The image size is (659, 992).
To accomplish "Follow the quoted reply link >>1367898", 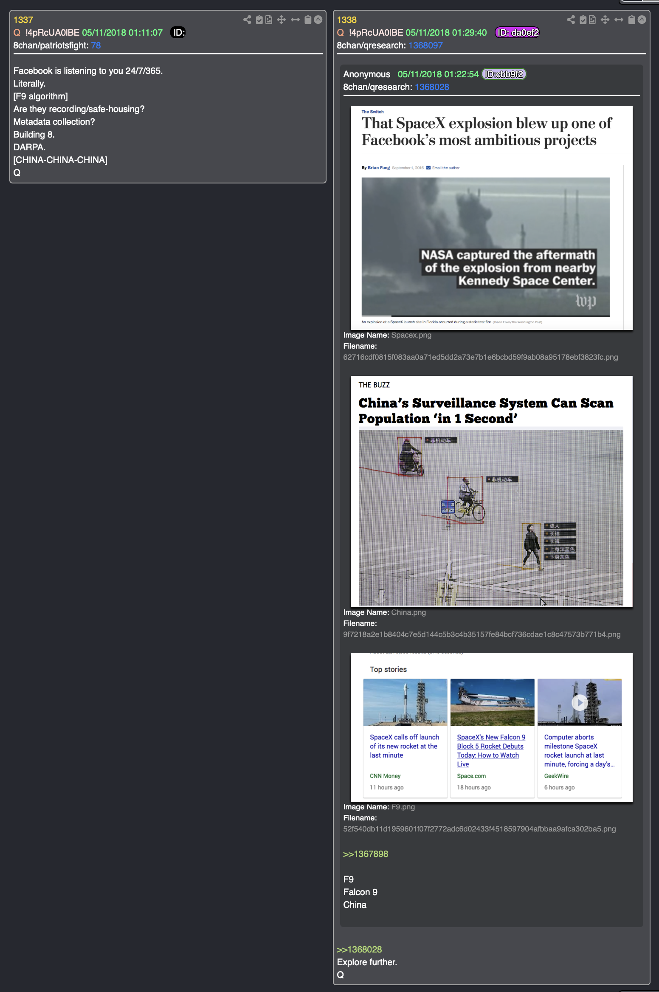I will pyautogui.click(x=366, y=854).
